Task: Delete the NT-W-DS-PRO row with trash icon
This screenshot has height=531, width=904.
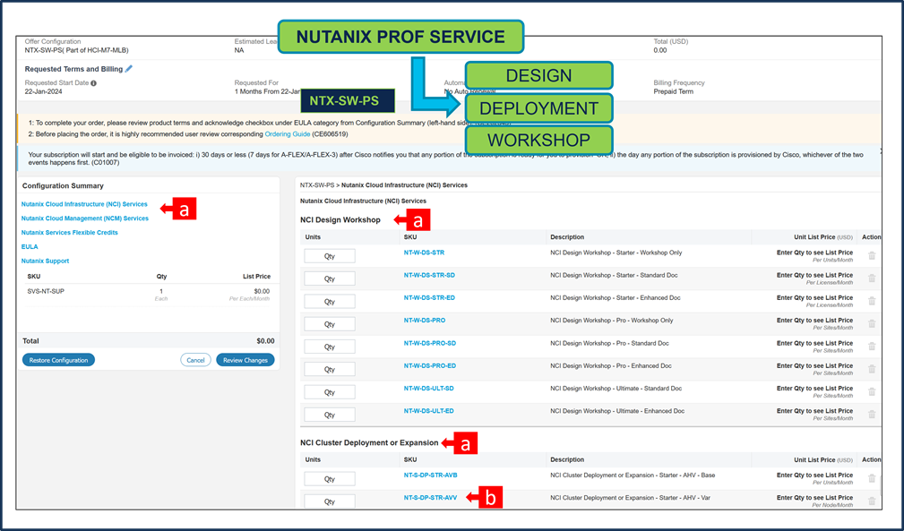Action: click(x=872, y=323)
